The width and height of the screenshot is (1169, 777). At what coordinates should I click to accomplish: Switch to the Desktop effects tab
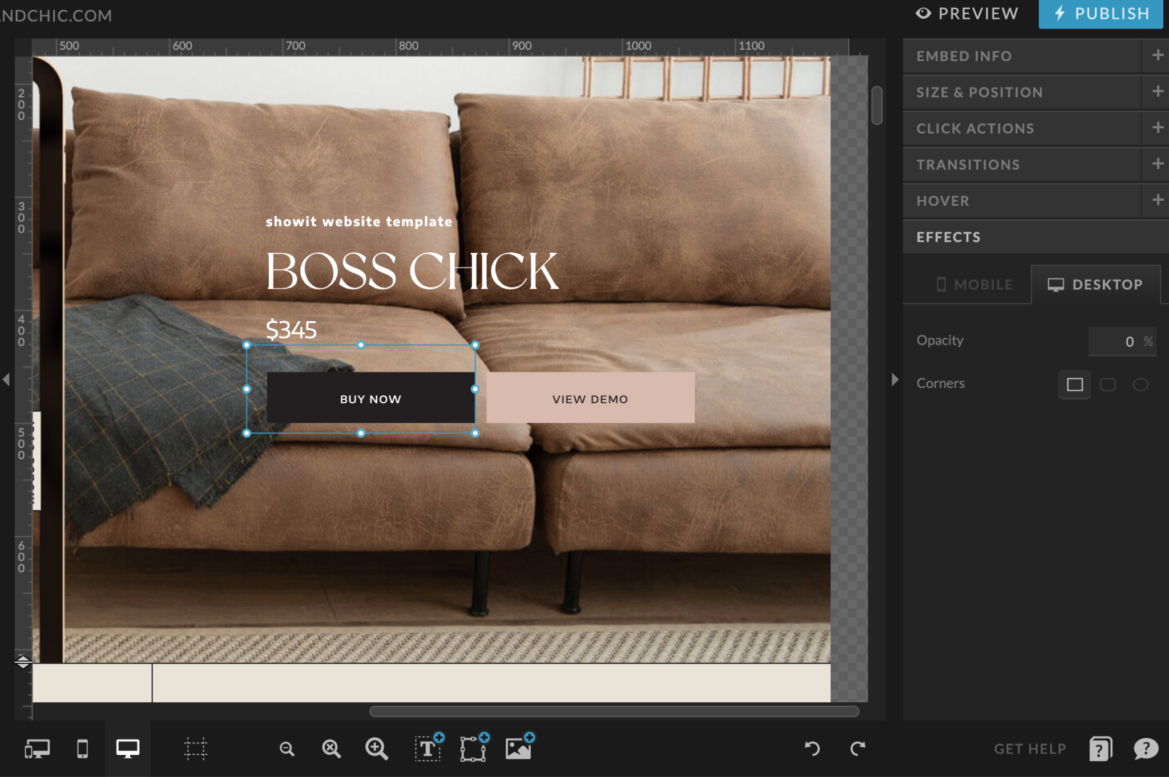point(1096,284)
